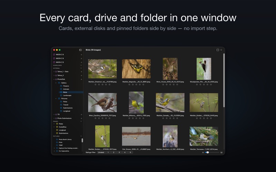This screenshot has width=276, height=172.
Task: Filter by Unrated in Ratings Filter
Action: [101, 152]
